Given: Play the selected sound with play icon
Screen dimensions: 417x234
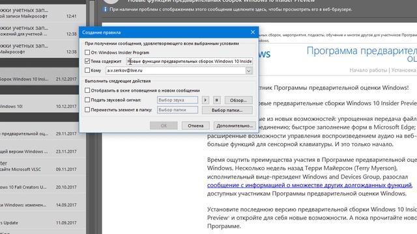Looking at the screenshot, I should [x=205, y=100].
